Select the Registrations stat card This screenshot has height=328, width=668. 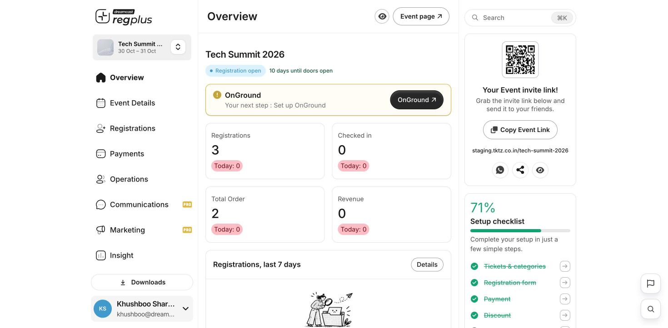(x=265, y=151)
